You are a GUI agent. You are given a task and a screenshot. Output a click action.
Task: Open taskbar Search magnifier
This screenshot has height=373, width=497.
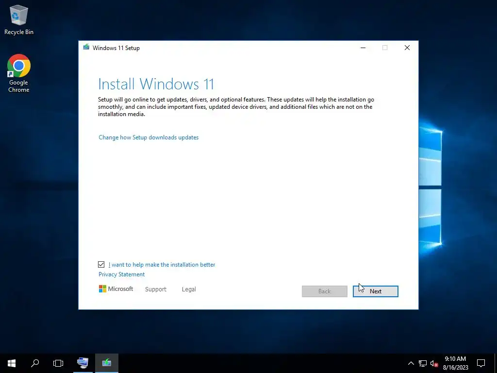click(35, 363)
